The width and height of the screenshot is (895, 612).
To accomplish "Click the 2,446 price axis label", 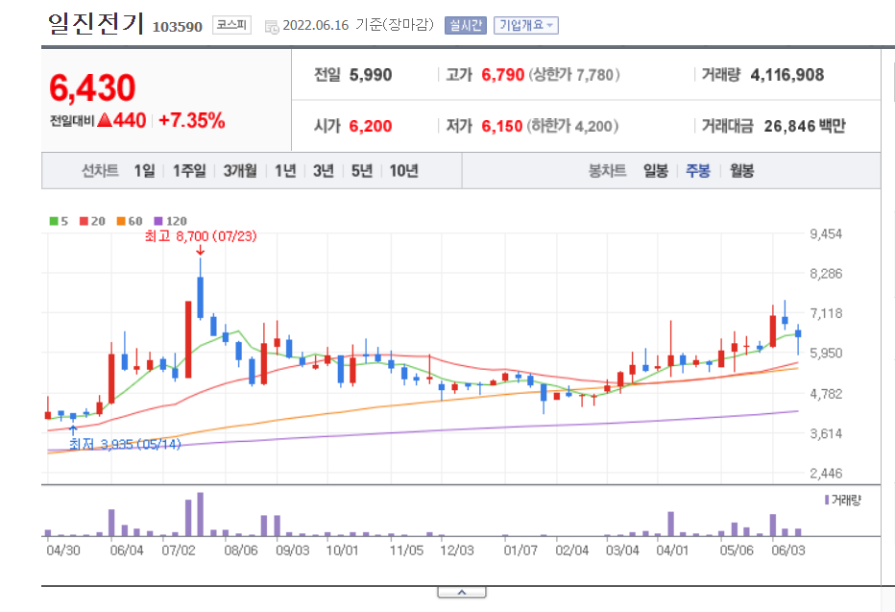I will coord(826,473).
